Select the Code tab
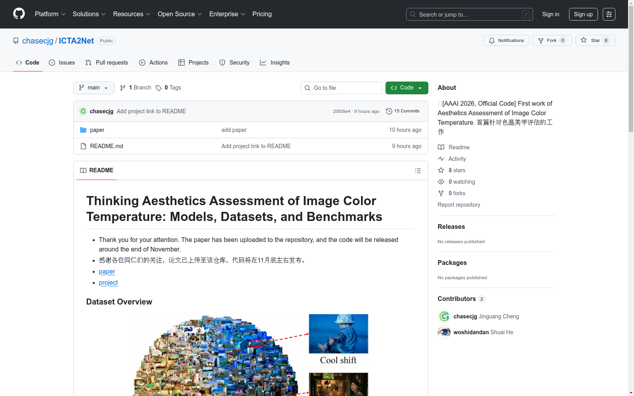The height and width of the screenshot is (396, 634). 28,63
